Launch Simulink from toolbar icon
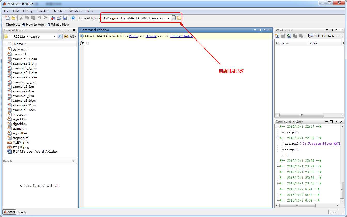The height and width of the screenshot is (217, 347). pos(53,18)
